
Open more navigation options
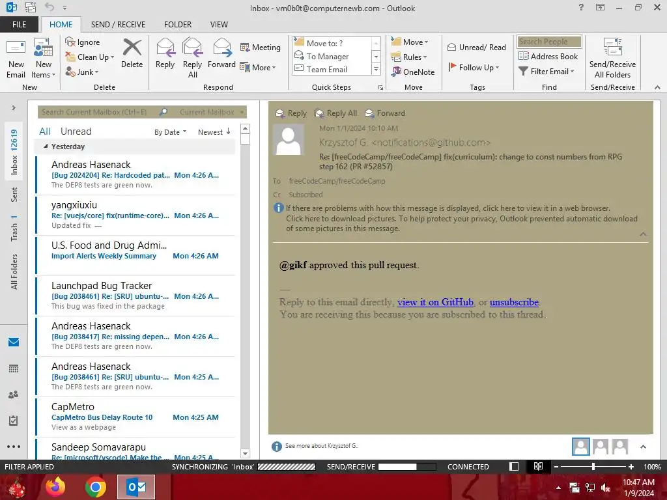(x=14, y=447)
